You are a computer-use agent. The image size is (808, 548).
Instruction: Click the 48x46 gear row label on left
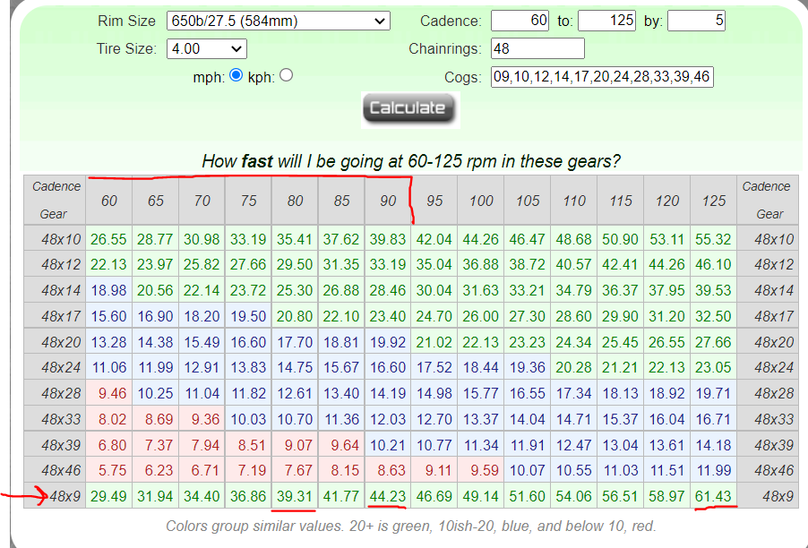click(x=61, y=470)
